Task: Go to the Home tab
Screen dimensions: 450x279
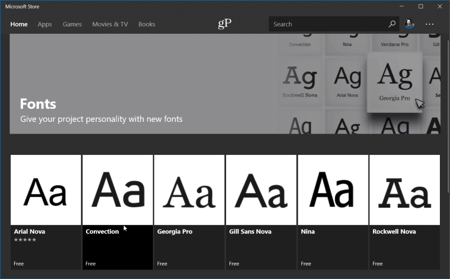Action: pyautogui.click(x=19, y=24)
